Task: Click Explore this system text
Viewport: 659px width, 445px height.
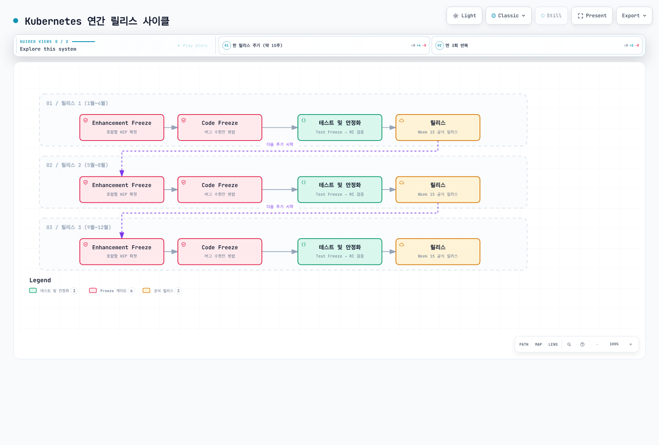Action: pos(48,49)
